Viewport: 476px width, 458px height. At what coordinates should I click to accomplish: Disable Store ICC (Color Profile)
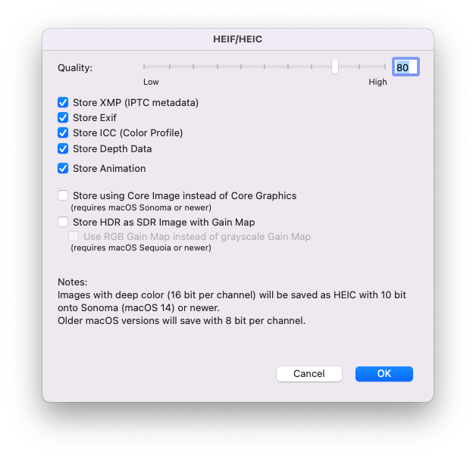pos(63,132)
